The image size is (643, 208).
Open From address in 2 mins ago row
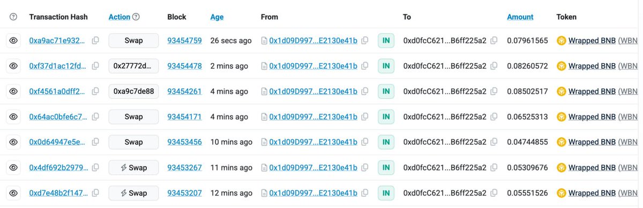313,66
